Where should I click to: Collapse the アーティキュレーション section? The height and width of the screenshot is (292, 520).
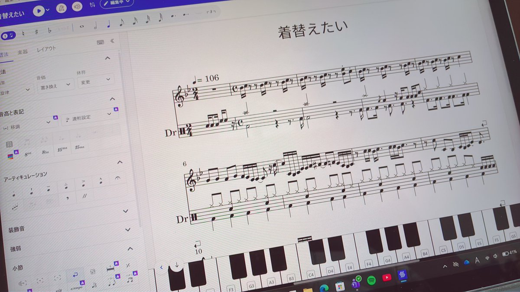coord(120,162)
